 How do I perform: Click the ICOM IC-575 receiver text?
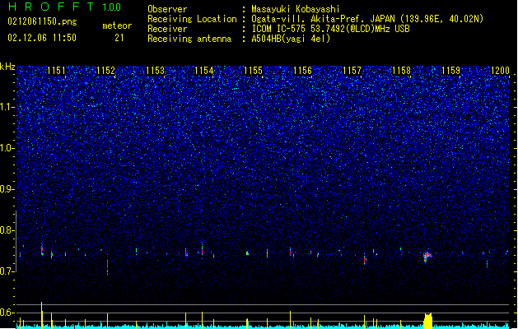(x=331, y=29)
